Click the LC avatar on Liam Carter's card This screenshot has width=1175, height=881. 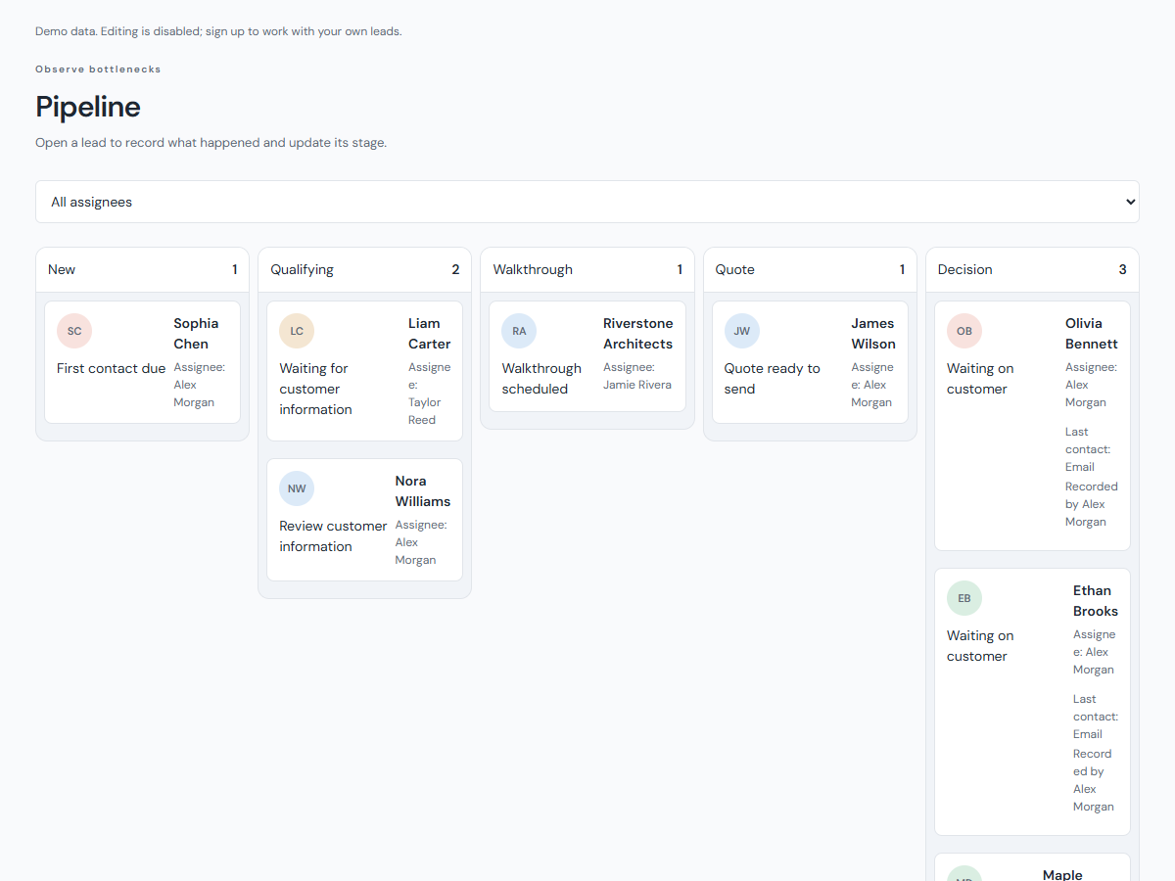point(297,331)
